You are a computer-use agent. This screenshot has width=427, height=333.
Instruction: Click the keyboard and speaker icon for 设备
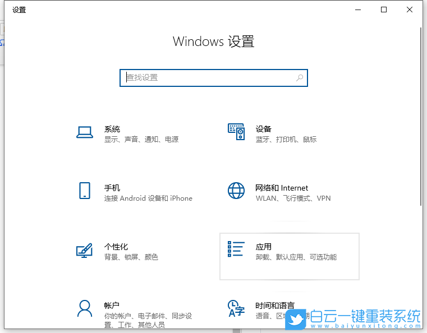236,132
